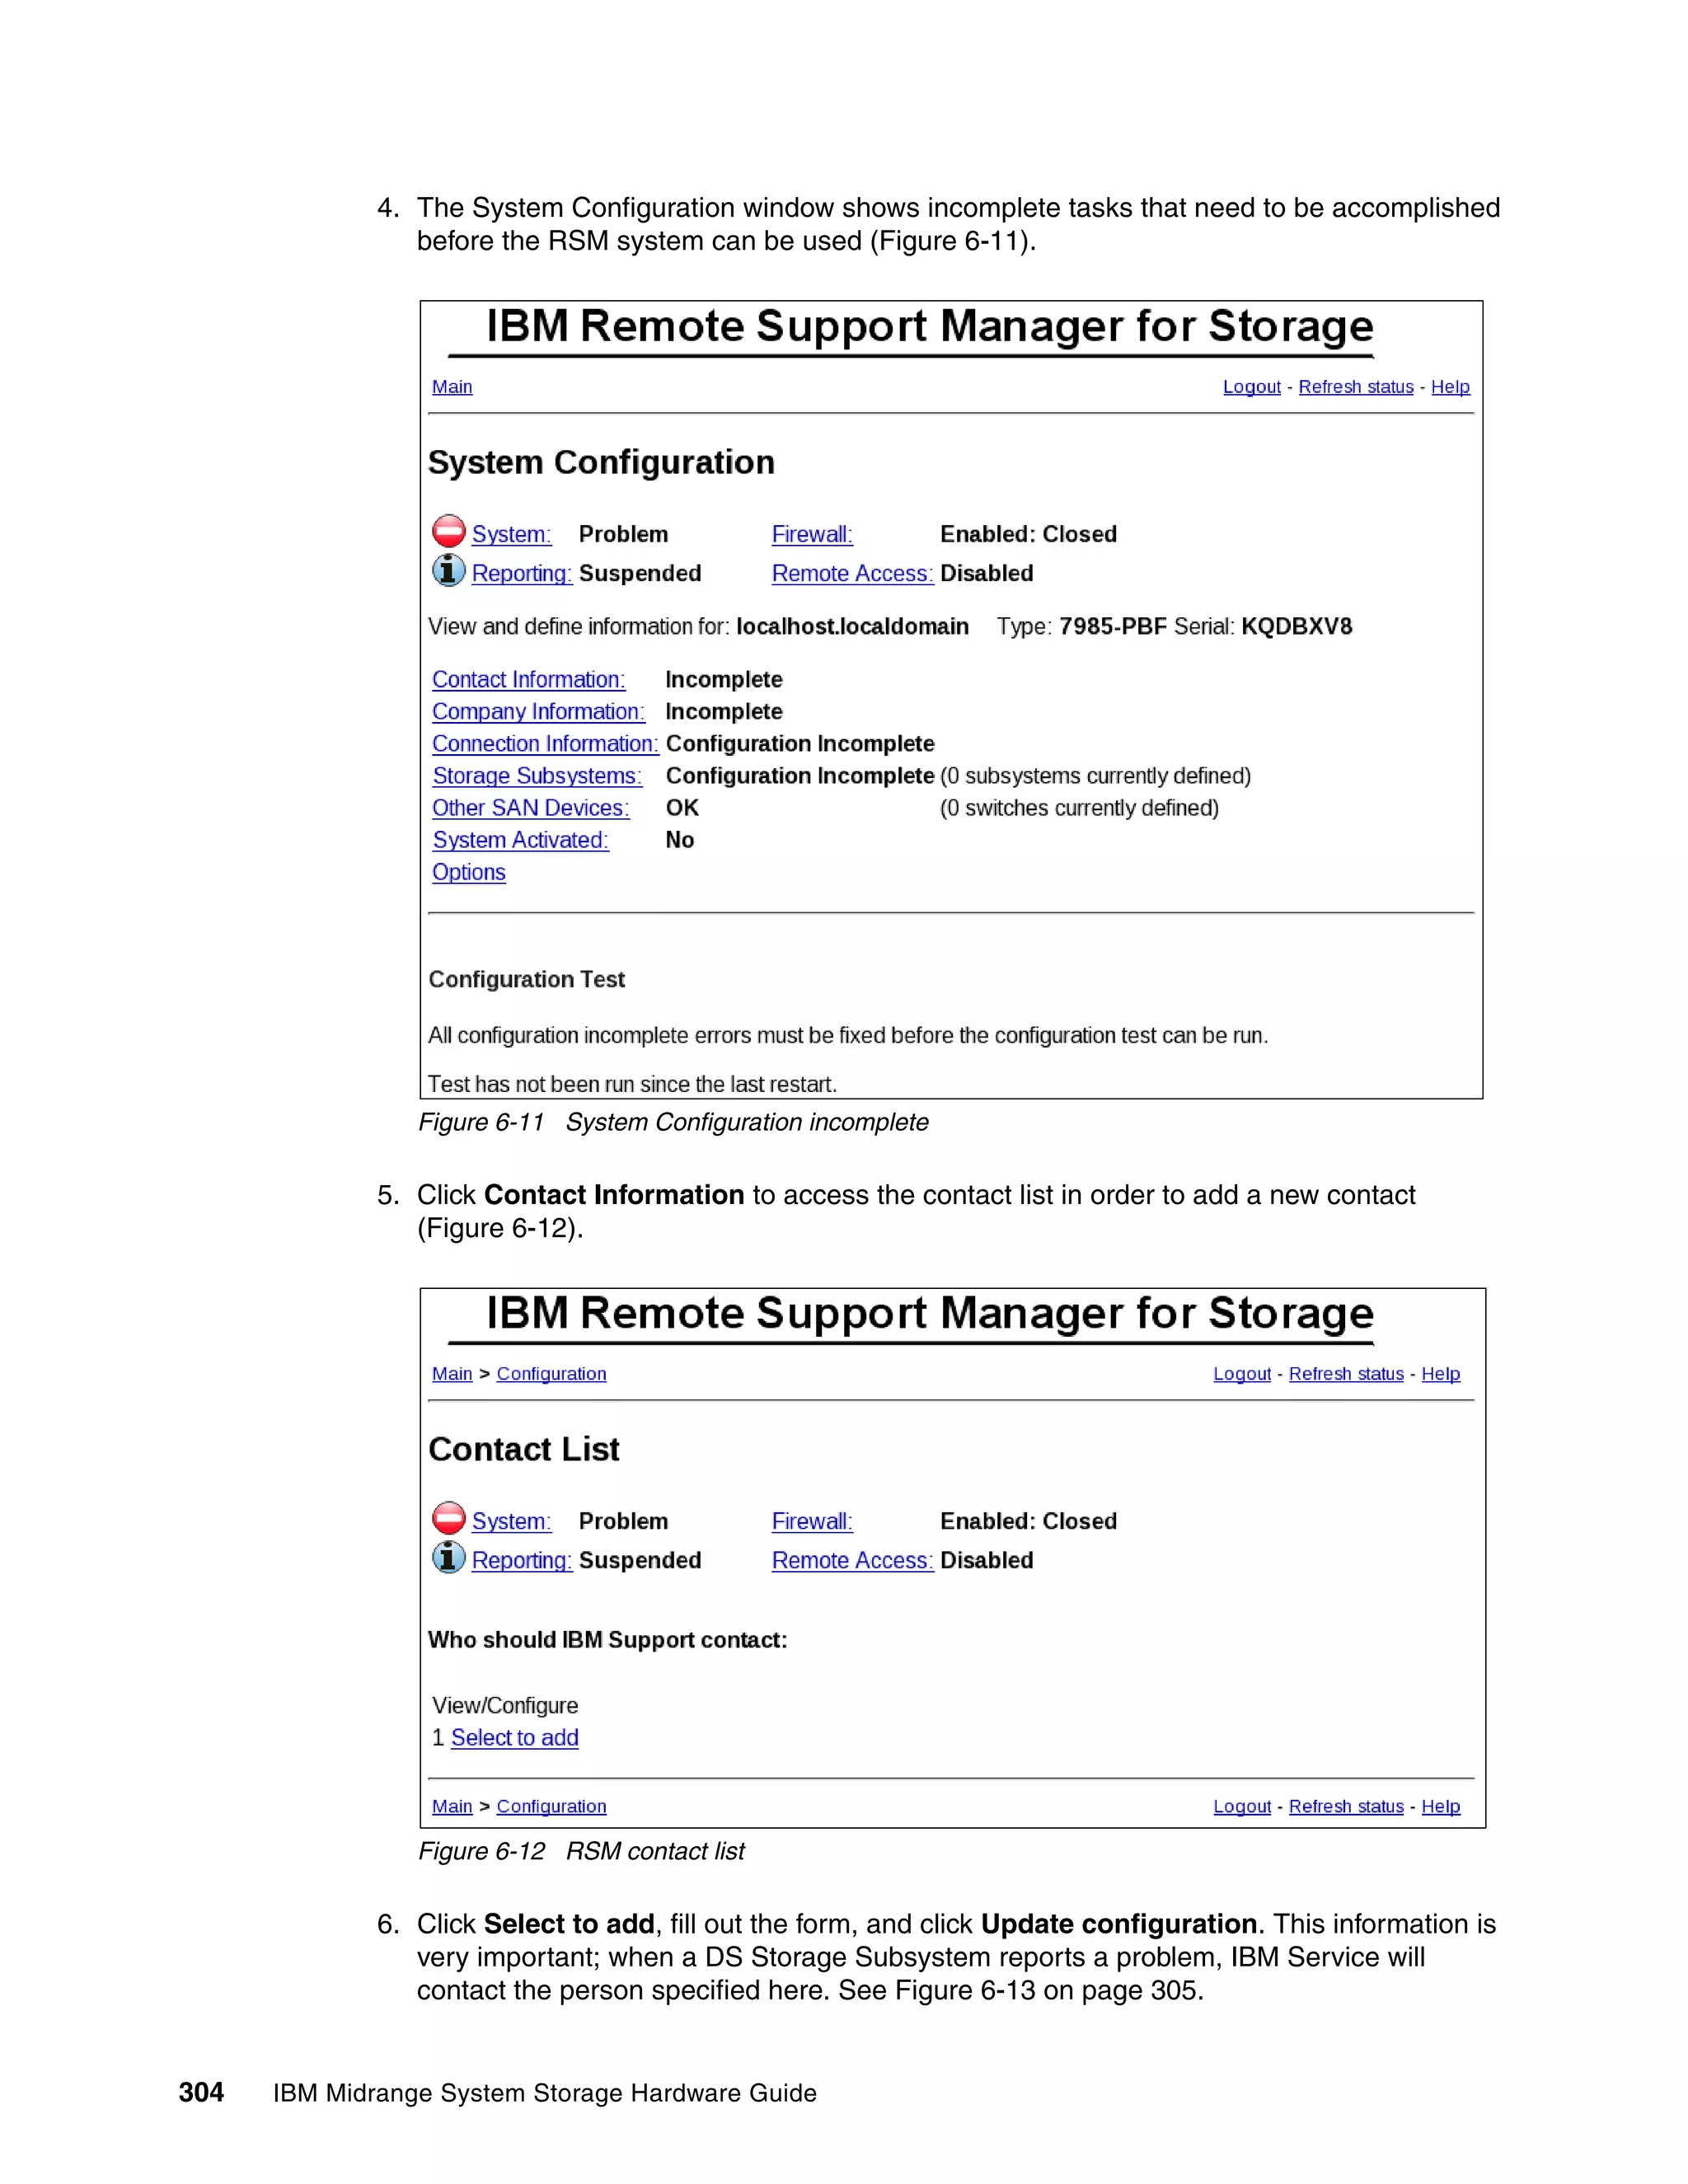Open Help at the bottom of Contact List
This screenshot has height=2184, width=1688.
click(x=1440, y=1806)
